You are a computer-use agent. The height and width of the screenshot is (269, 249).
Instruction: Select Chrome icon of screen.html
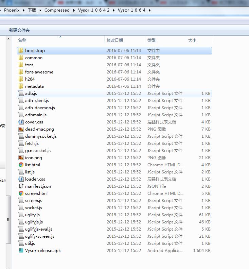[21, 194]
